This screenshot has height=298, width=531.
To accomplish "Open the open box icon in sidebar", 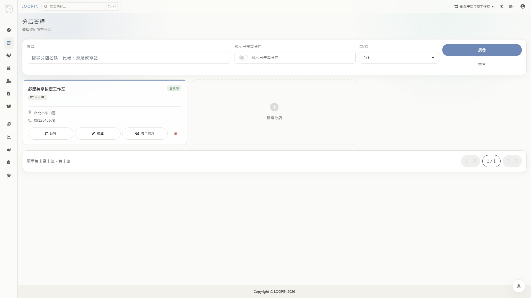I will point(9,106).
